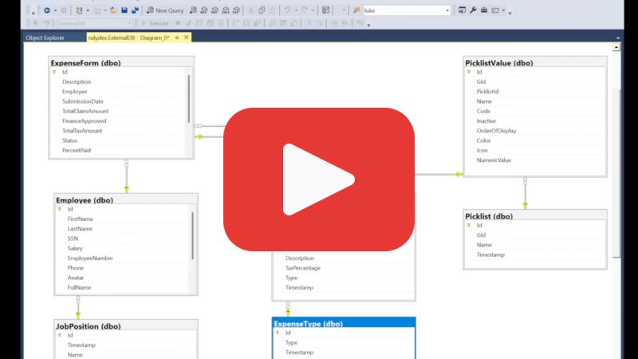Open the top toolbar overflow options arrow
Viewport: 638px width, 359px height.
(510, 13)
